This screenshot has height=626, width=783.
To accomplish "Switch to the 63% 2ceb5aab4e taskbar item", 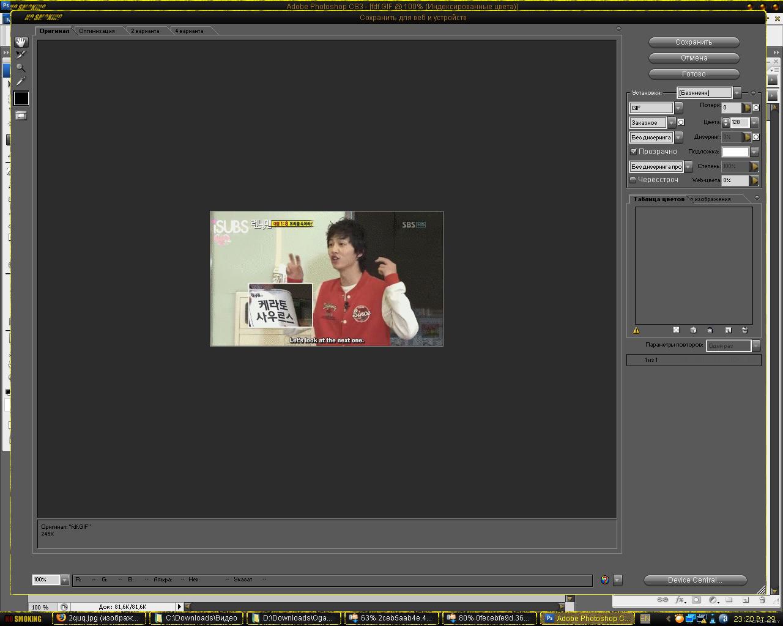I will (x=391, y=618).
